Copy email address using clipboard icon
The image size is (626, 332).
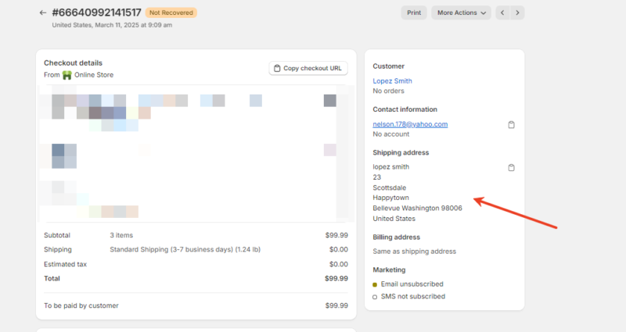(511, 125)
